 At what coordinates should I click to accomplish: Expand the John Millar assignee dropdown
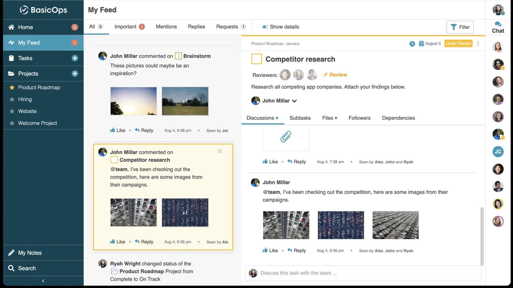pos(294,101)
